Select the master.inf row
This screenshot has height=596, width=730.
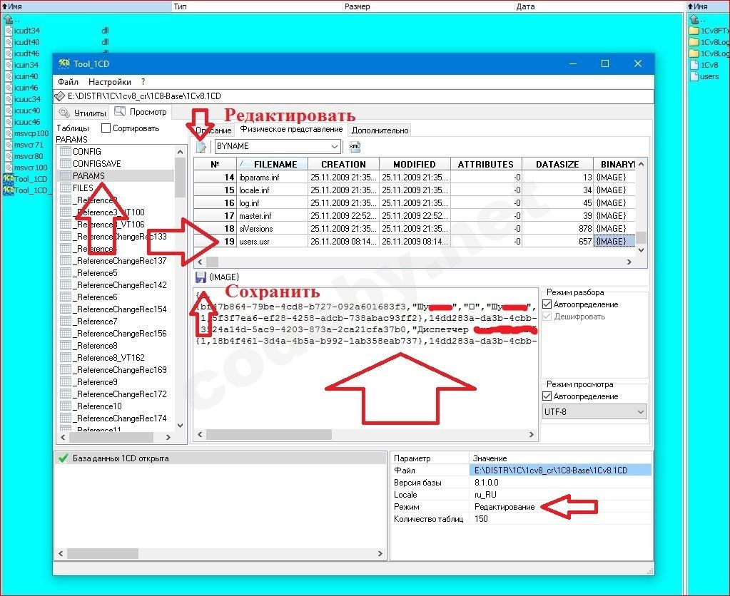pyautogui.click(x=415, y=216)
